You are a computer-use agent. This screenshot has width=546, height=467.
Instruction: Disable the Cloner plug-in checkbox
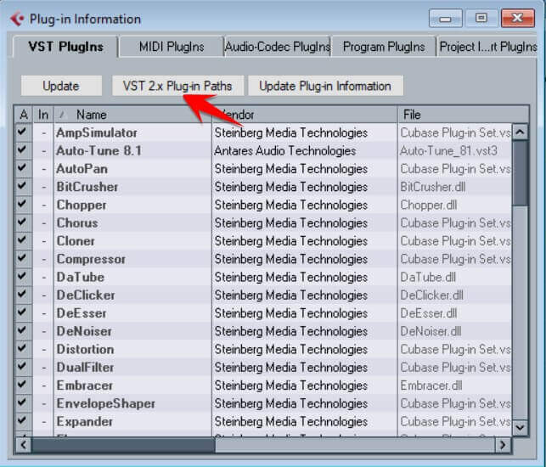click(22, 240)
